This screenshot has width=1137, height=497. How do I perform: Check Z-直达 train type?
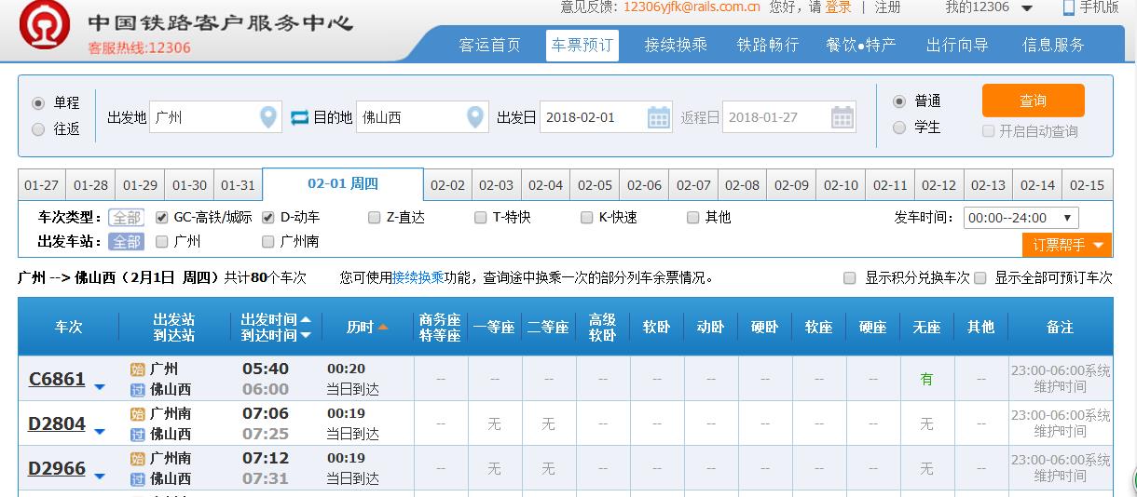click(x=375, y=218)
